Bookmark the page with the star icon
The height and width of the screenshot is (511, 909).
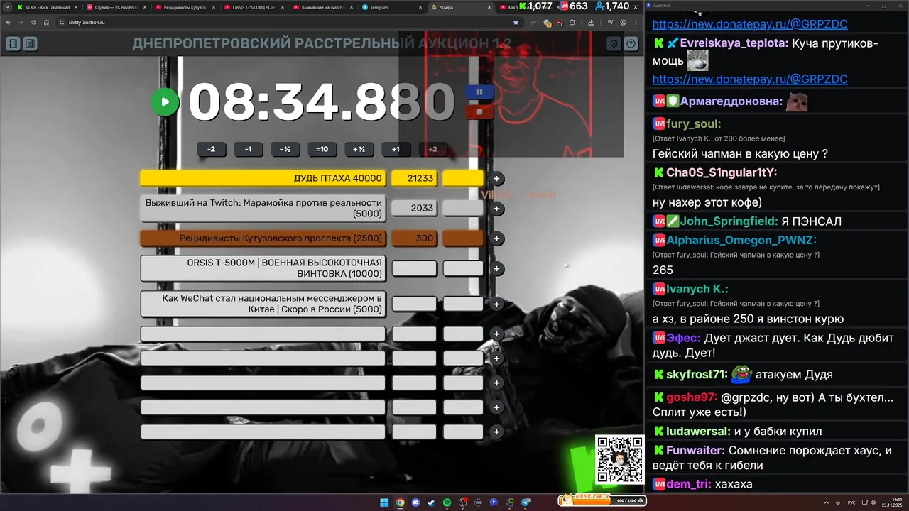(x=516, y=23)
